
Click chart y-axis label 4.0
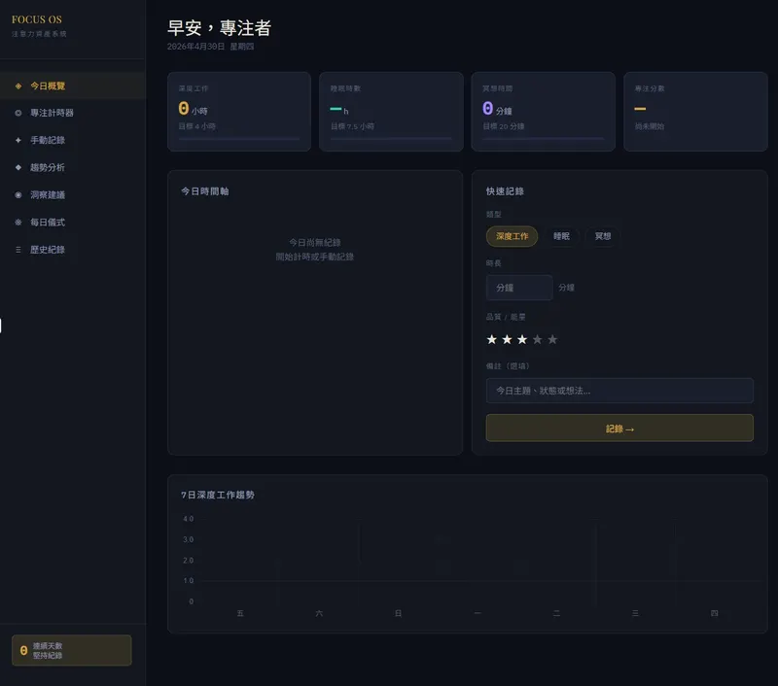(x=189, y=519)
